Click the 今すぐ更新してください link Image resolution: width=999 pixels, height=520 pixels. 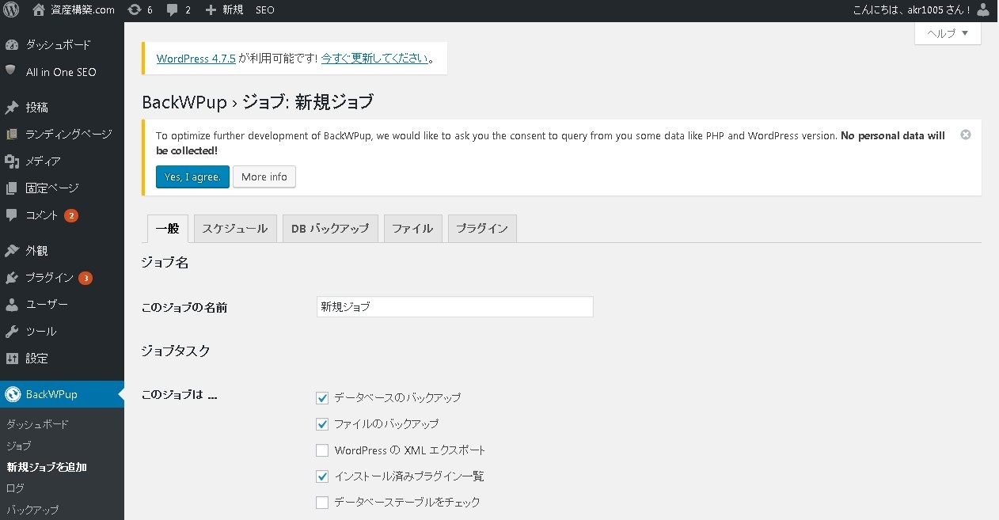(374, 59)
